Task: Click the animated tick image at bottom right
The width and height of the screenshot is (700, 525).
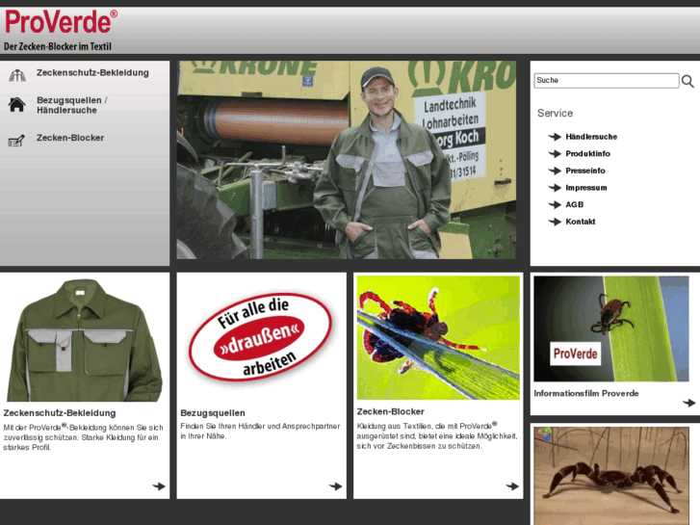Action: coord(611,476)
